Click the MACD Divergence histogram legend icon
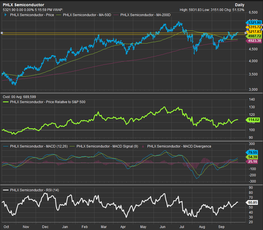Screen dimensions: 263x230 143,146
